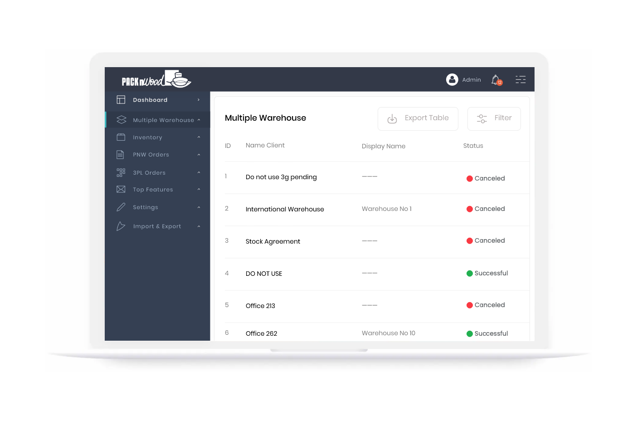The image size is (637, 421).
Task: Click the Multiple Warehouse stacked layers icon
Action: click(121, 119)
